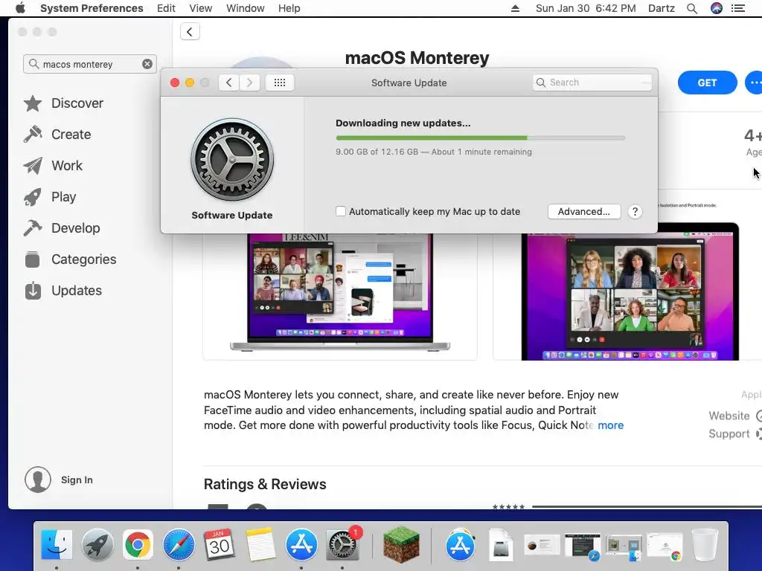Open System Preferences icon in the Dock
Viewport: 762px width, 571px height.
pos(342,545)
